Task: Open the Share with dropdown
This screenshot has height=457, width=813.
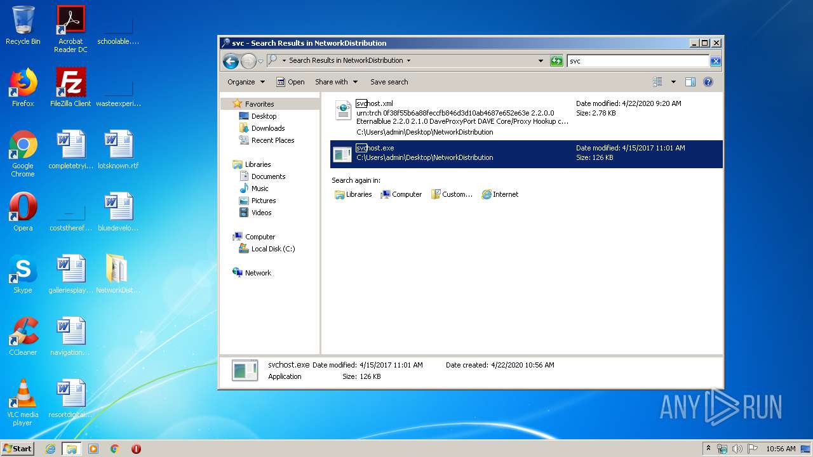Action: (x=336, y=82)
